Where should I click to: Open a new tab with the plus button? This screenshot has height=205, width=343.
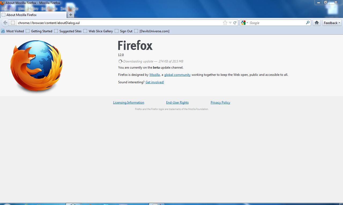coord(71,15)
